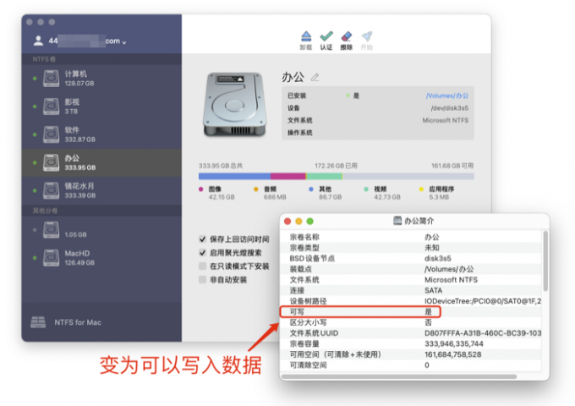This screenshot has height=406, width=575.
Task: Click the /dev/disk3s5 device value
Action: tap(450, 108)
